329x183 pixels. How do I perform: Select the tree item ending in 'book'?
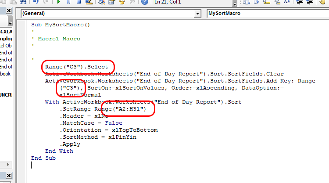[x=5, y=74]
